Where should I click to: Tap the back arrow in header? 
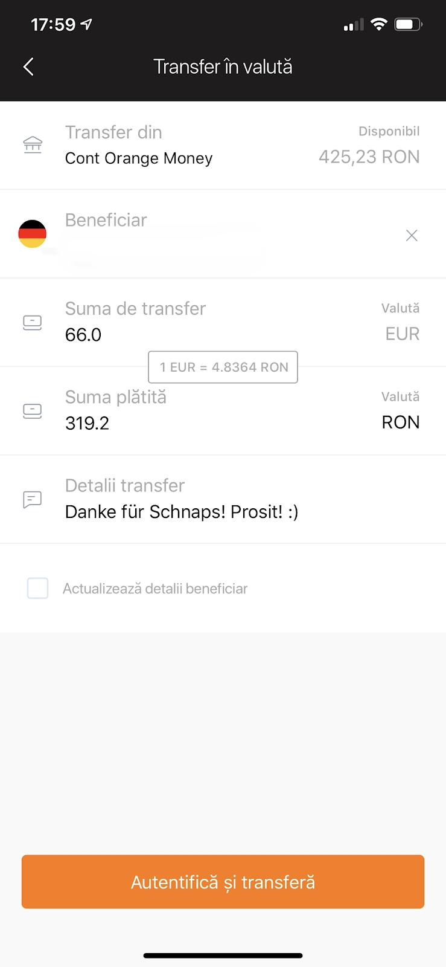point(28,66)
